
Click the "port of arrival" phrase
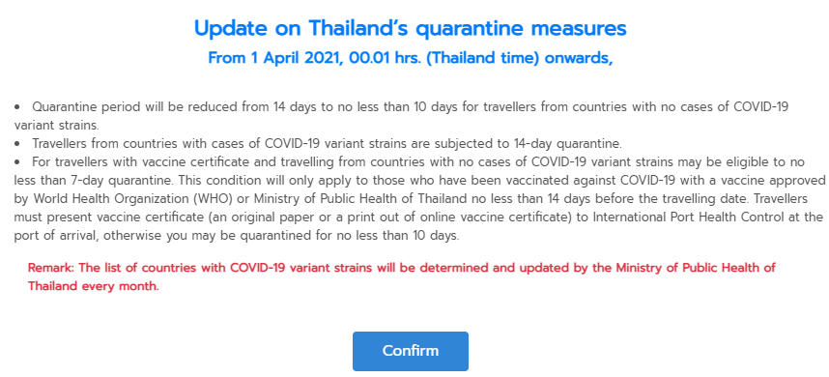(55, 235)
